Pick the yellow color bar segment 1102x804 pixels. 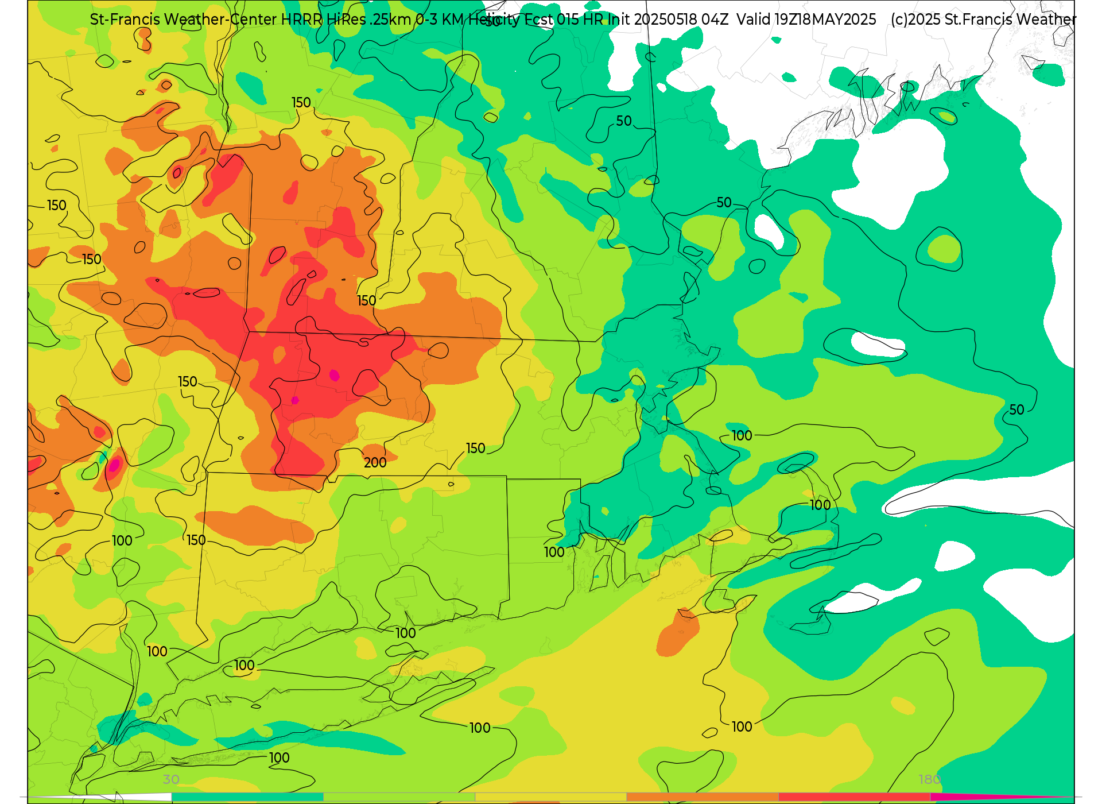tap(551, 797)
